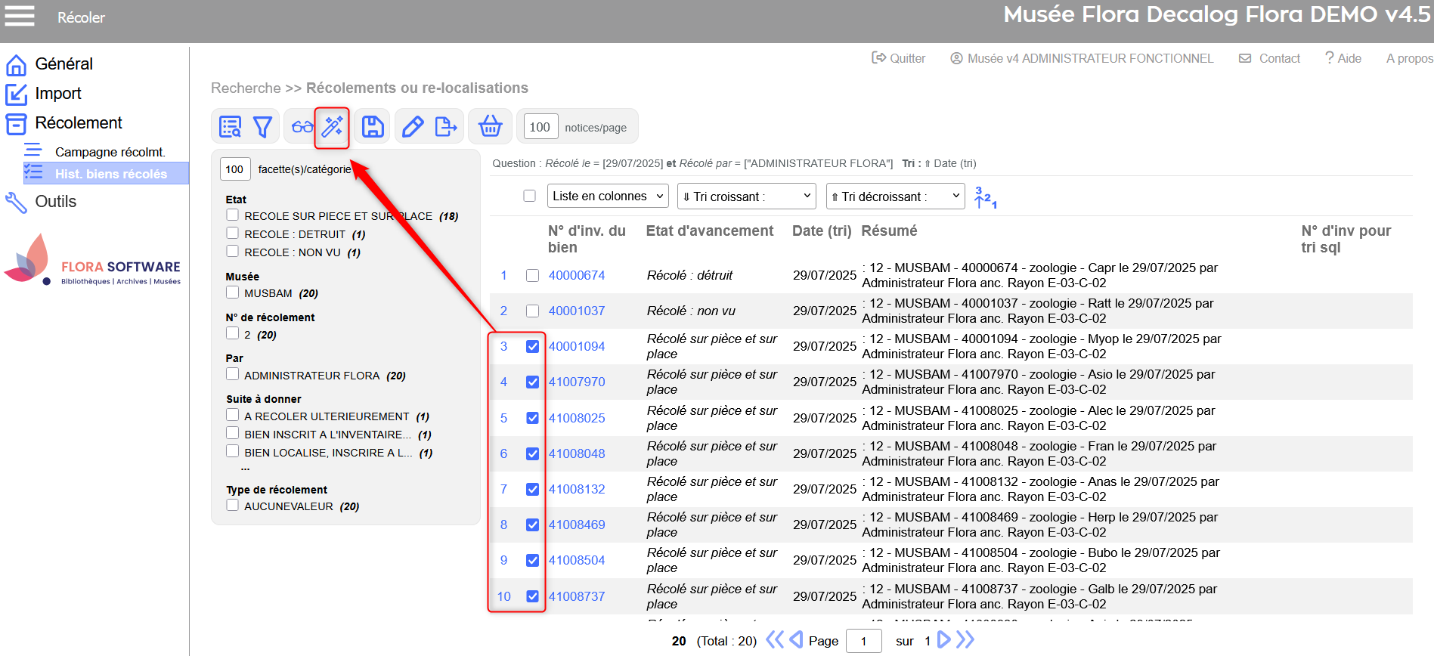Enable the RECOLE : DETRUIT facet checkbox
The image size is (1434, 656).
pos(233,234)
